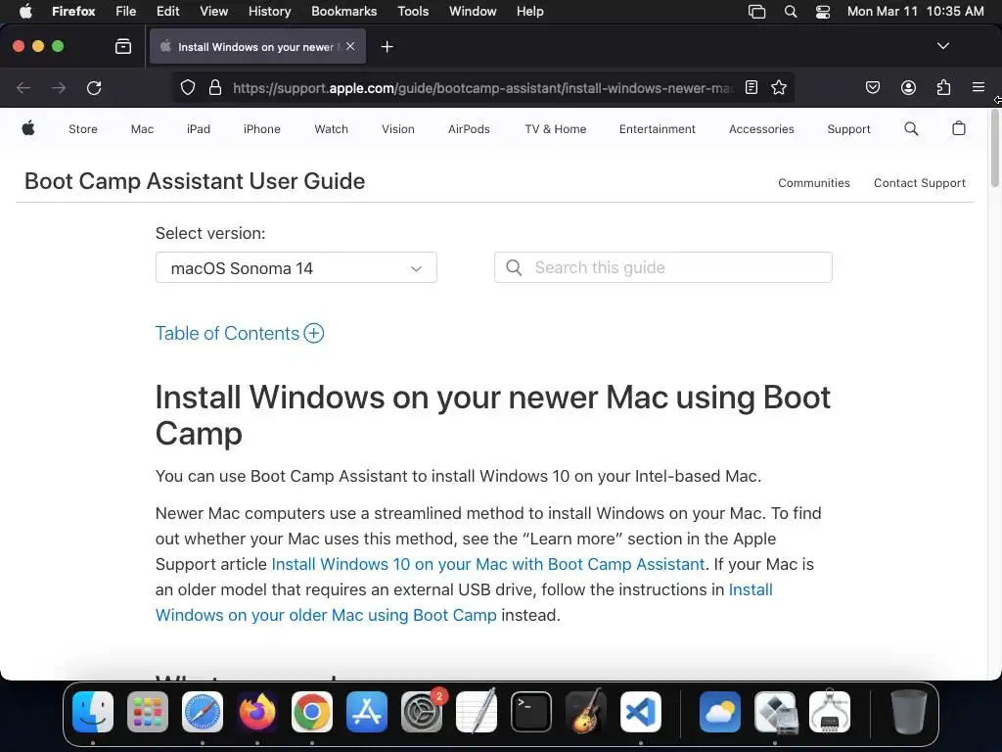Open Watch section
This screenshot has width=1002, height=752.
[331, 129]
